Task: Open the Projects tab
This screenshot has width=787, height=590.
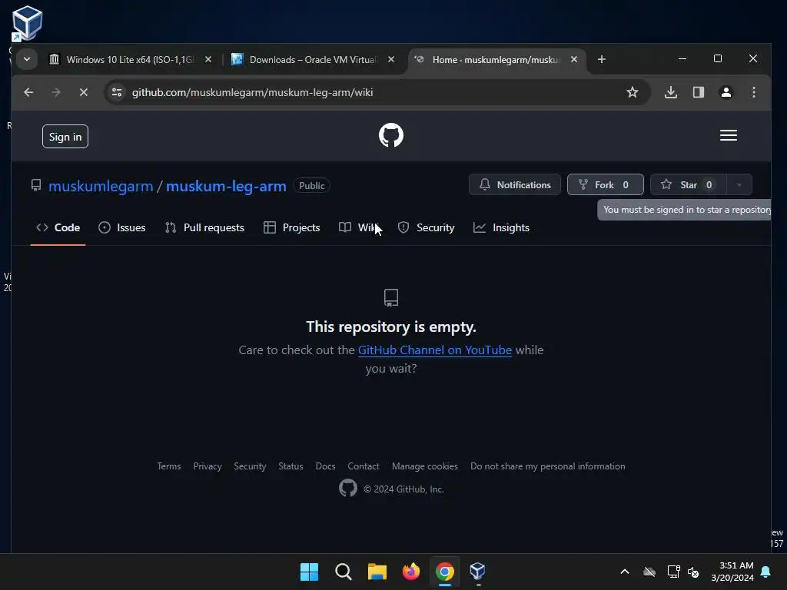Action: click(x=291, y=227)
